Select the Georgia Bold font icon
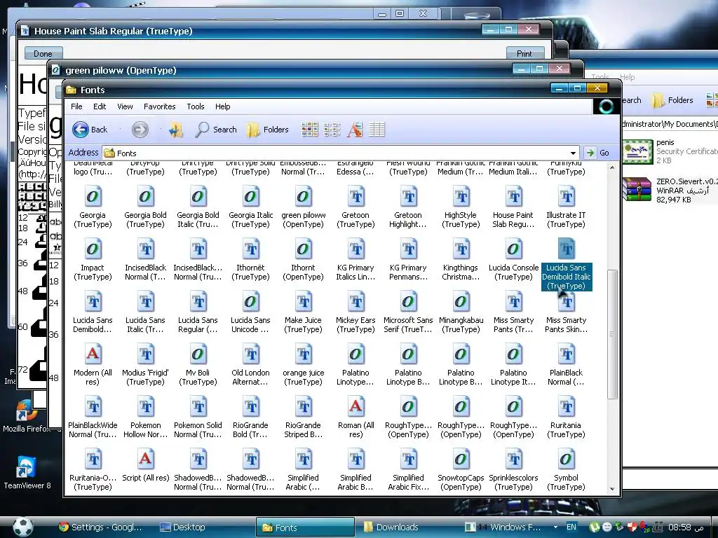 [145, 197]
